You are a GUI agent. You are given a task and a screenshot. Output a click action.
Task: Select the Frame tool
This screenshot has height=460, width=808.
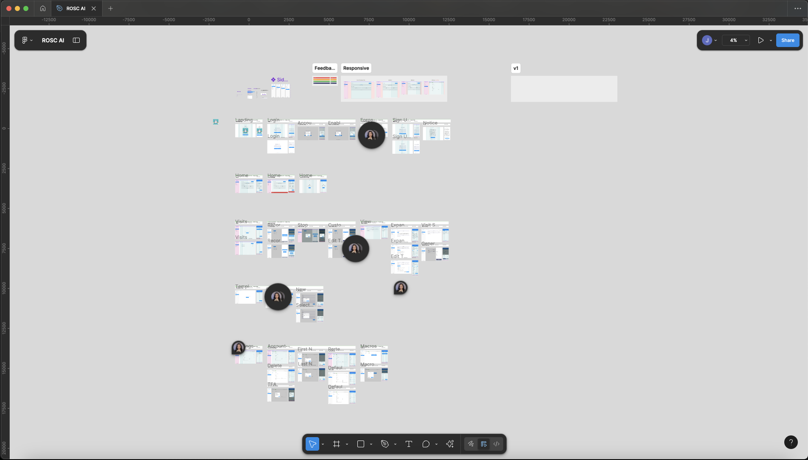click(336, 444)
